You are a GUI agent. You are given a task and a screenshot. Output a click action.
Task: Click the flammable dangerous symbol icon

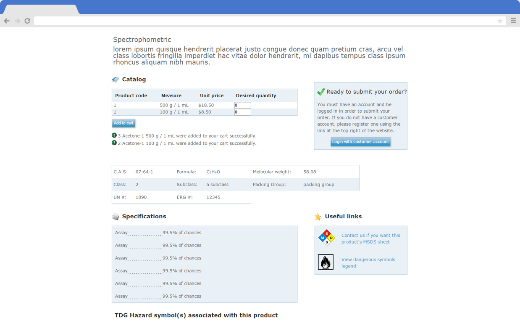click(326, 262)
